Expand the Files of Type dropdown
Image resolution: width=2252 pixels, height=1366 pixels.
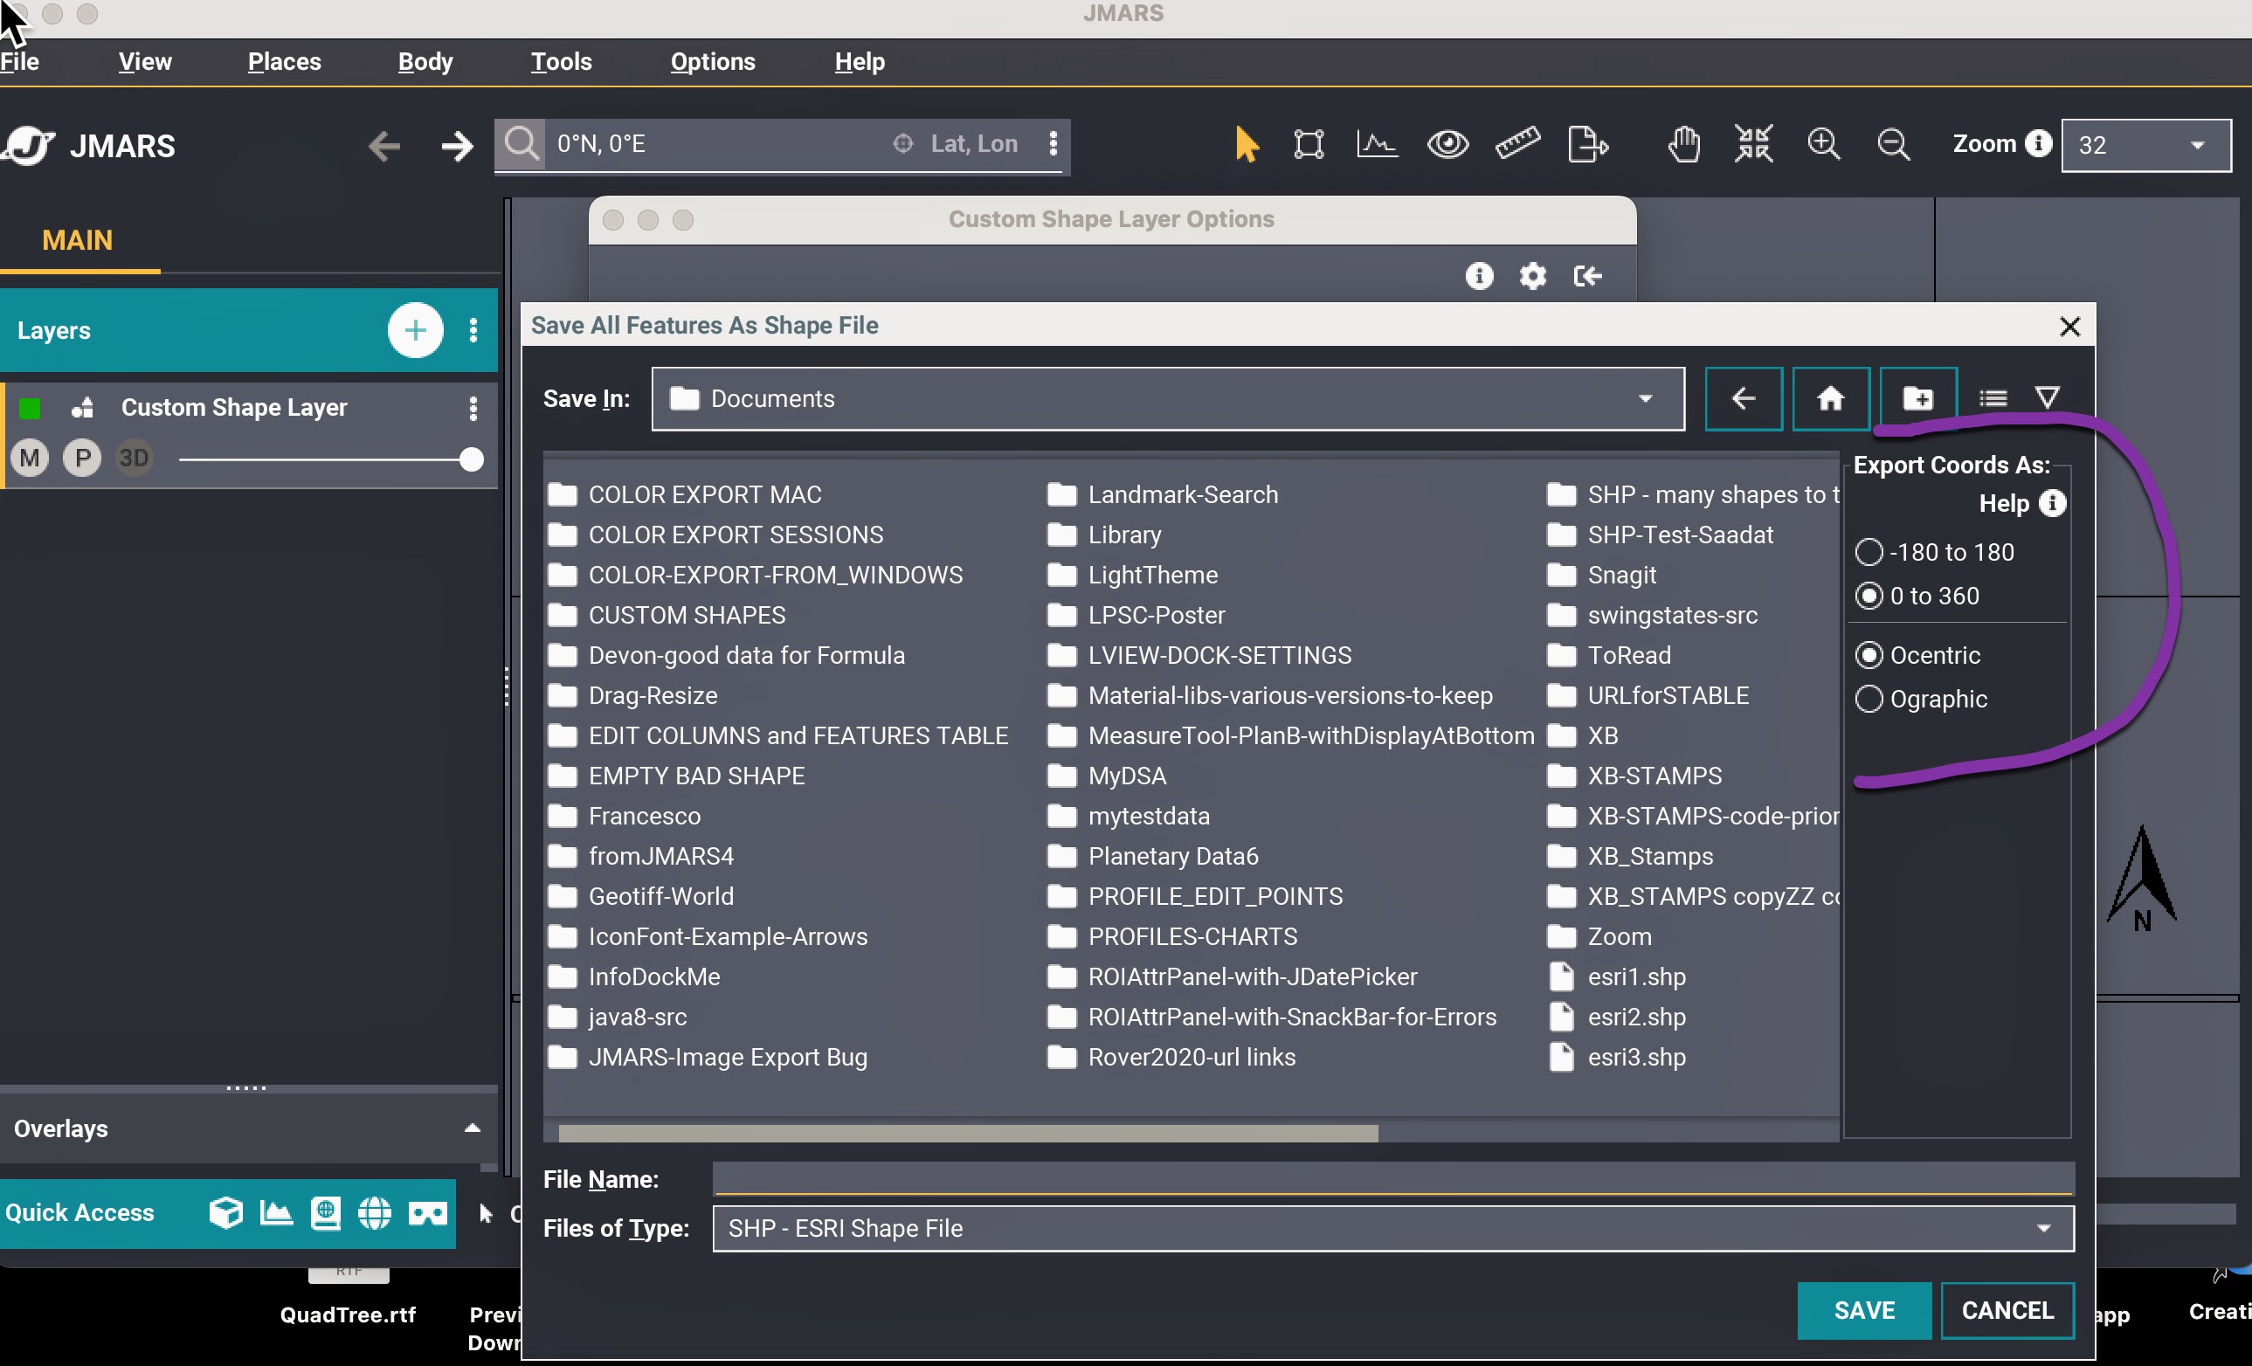(2042, 1228)
